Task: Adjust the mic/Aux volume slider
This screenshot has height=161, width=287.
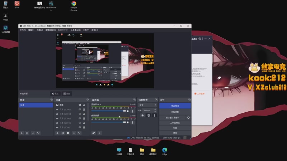Action: [109, 111]
